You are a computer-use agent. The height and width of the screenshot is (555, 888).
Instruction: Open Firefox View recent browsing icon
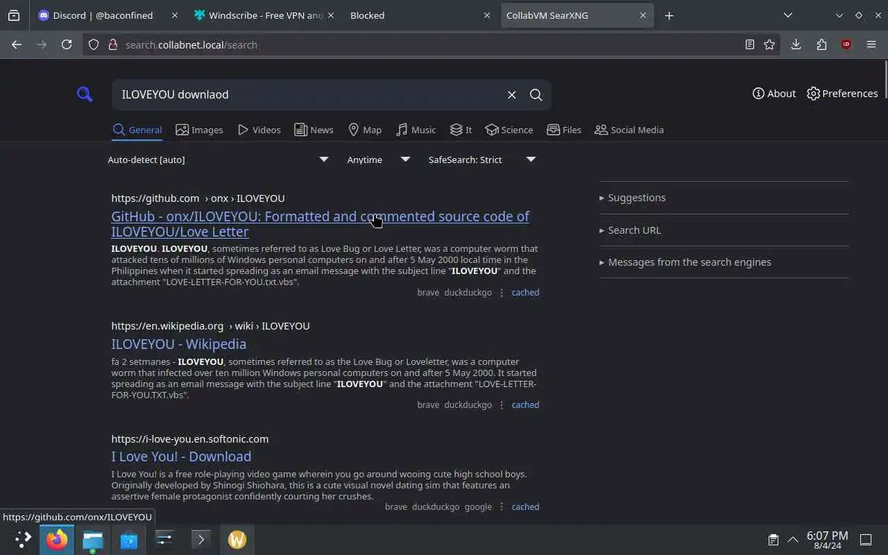pyautogui.click(x=14, y=15)
